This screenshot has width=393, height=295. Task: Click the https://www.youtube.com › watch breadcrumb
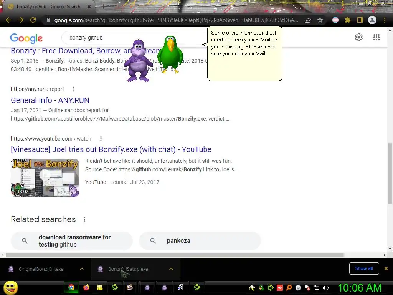click(x=51, y=139)
